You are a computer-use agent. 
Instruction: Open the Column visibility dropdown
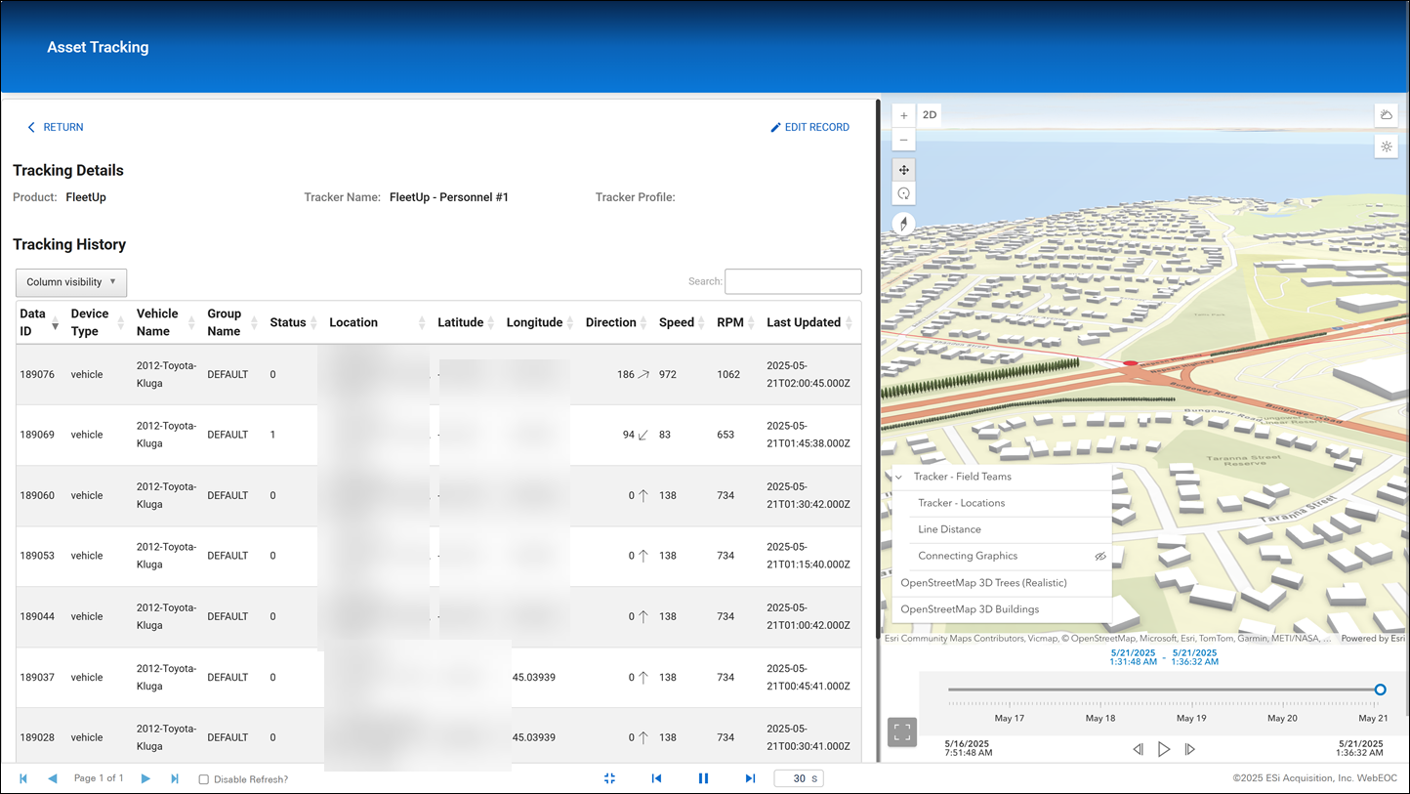point(71,282)
